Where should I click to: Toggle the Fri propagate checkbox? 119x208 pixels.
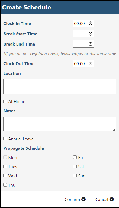75,157
